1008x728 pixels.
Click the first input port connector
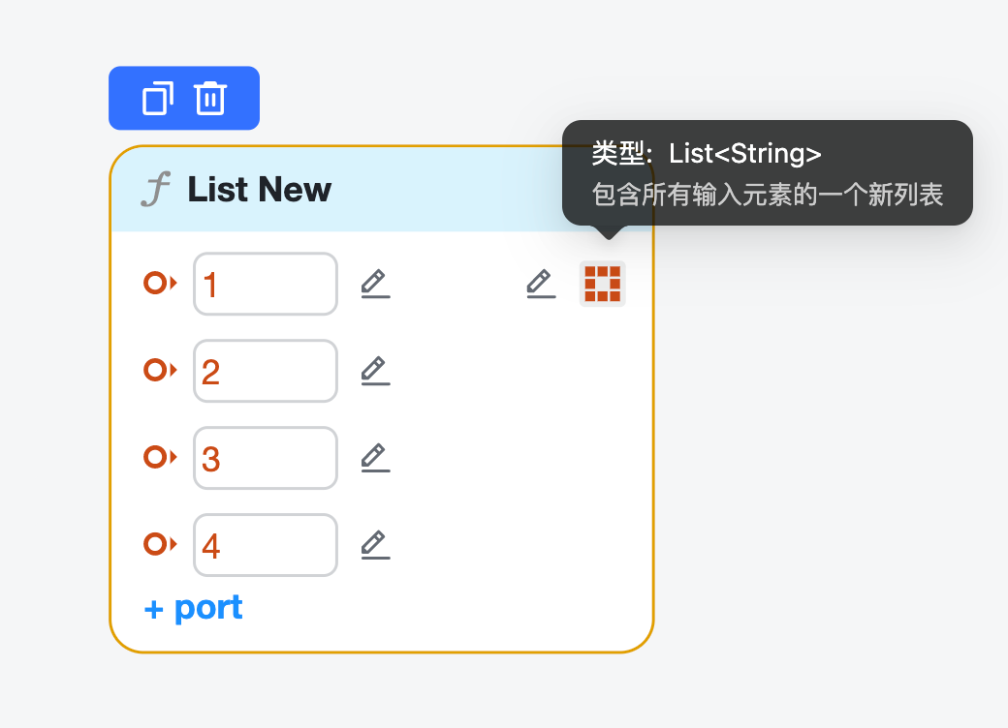(x=158, y=284)
